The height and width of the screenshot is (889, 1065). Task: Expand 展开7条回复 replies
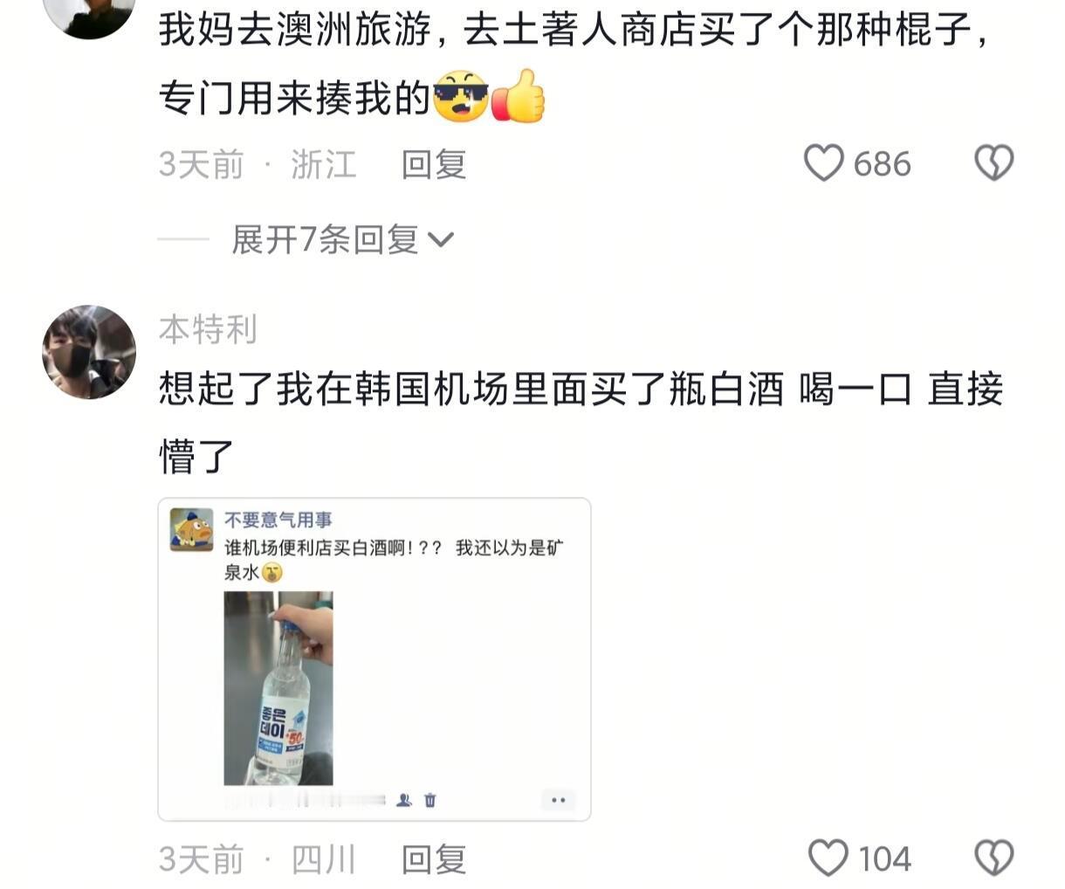342,239
